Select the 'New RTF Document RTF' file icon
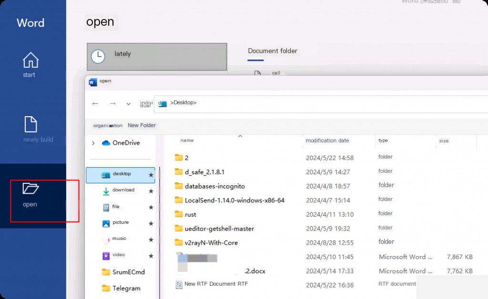This screenshot has width=488, height=299. pos(179,285)
